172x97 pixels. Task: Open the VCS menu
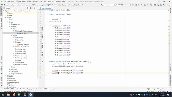point(53,2)
